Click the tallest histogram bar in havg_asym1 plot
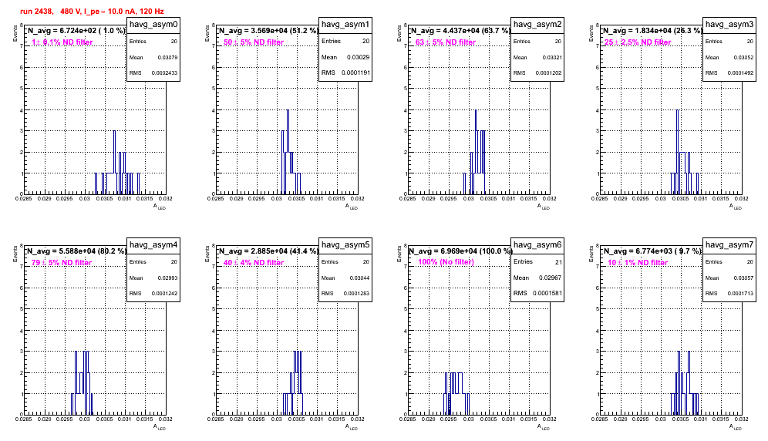Screen dimensions: 768x441 288,152
